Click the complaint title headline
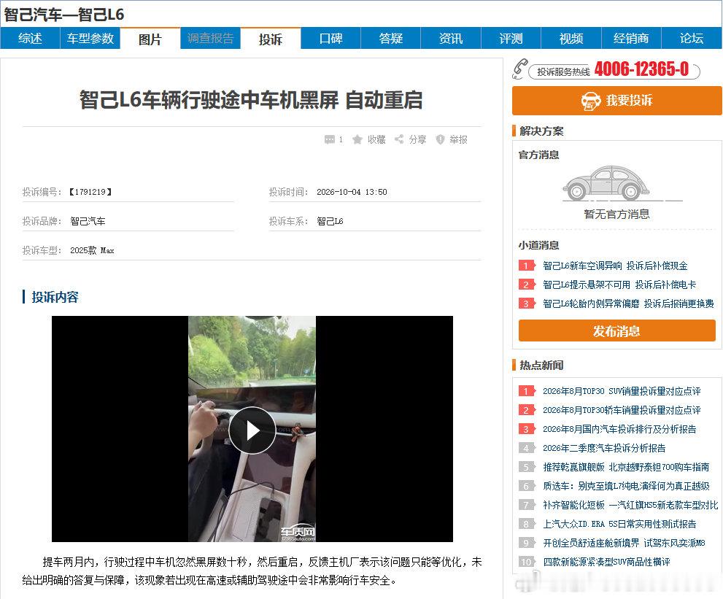This screenshot has width=723, height=599. pyautogui.click(x=251, y=100)
